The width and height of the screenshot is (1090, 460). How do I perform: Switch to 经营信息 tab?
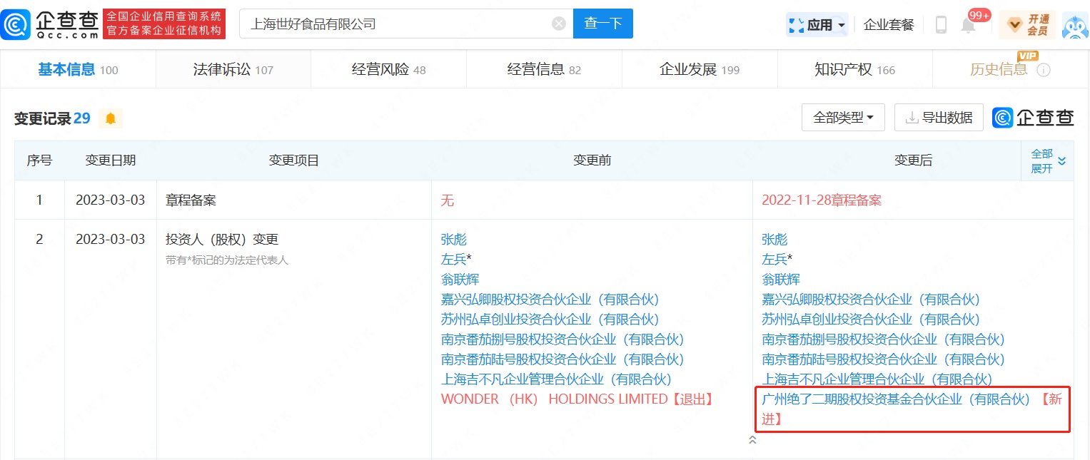(544, 70)
